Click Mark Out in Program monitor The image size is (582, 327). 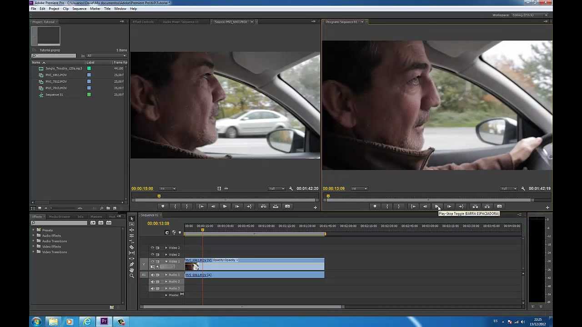pos(399,207)
